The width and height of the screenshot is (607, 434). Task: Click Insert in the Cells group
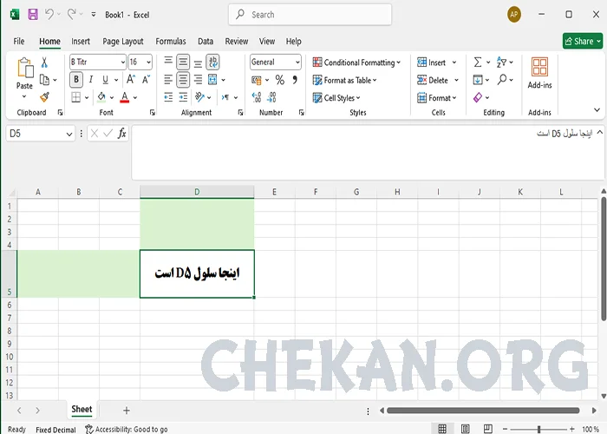pyautogui.click(x=437, y=62)
